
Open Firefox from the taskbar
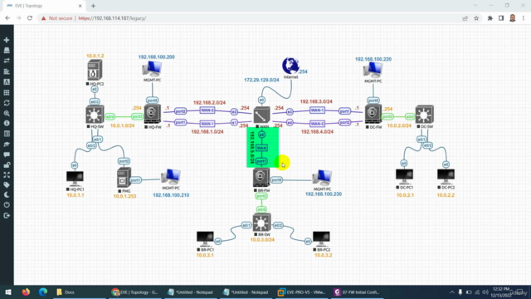pyautogui.click(x=26, y=292)
